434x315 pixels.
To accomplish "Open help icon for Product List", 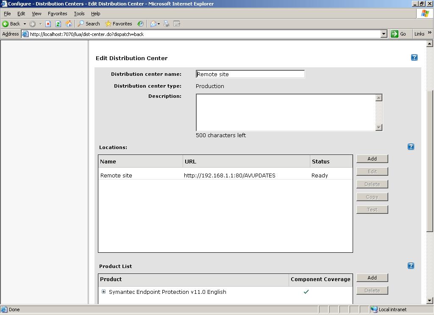I will click(411, 266).
